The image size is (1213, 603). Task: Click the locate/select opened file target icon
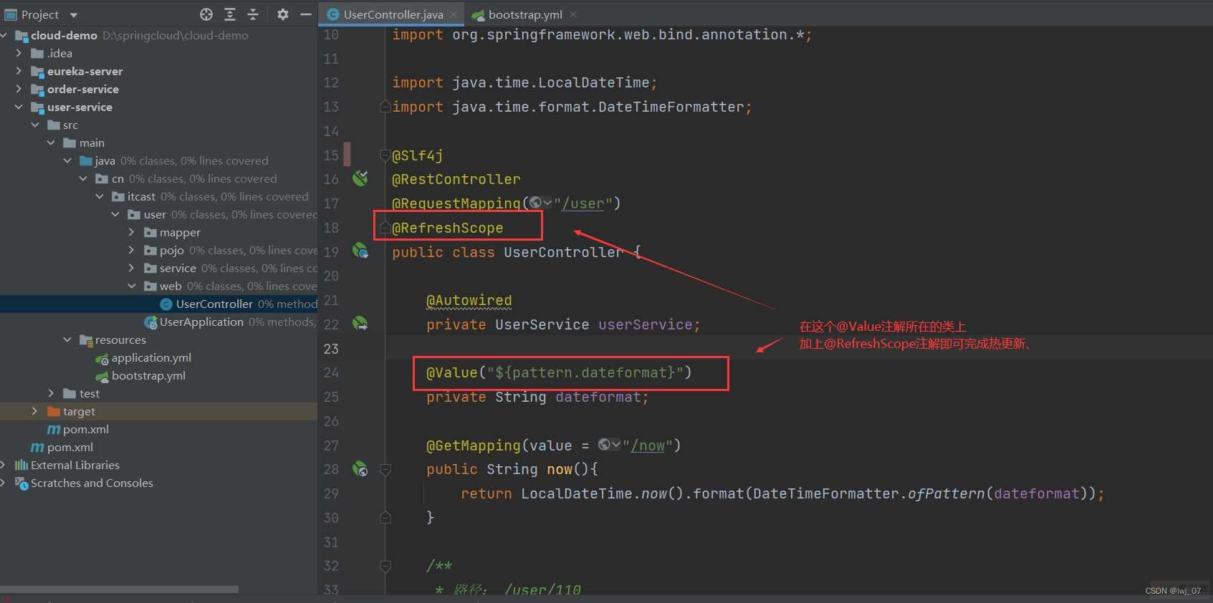(x=206, y=14)
